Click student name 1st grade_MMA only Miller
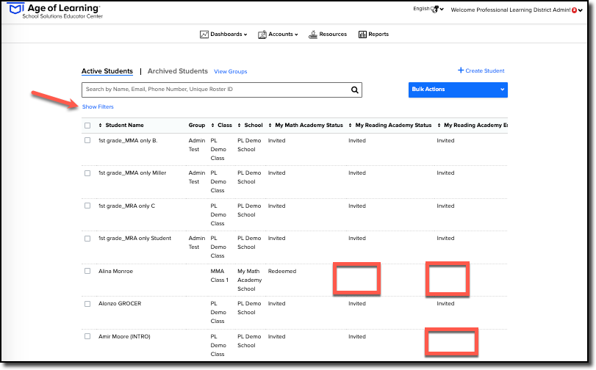This screenshot has height=370, width=596. [x=132, y=173]
